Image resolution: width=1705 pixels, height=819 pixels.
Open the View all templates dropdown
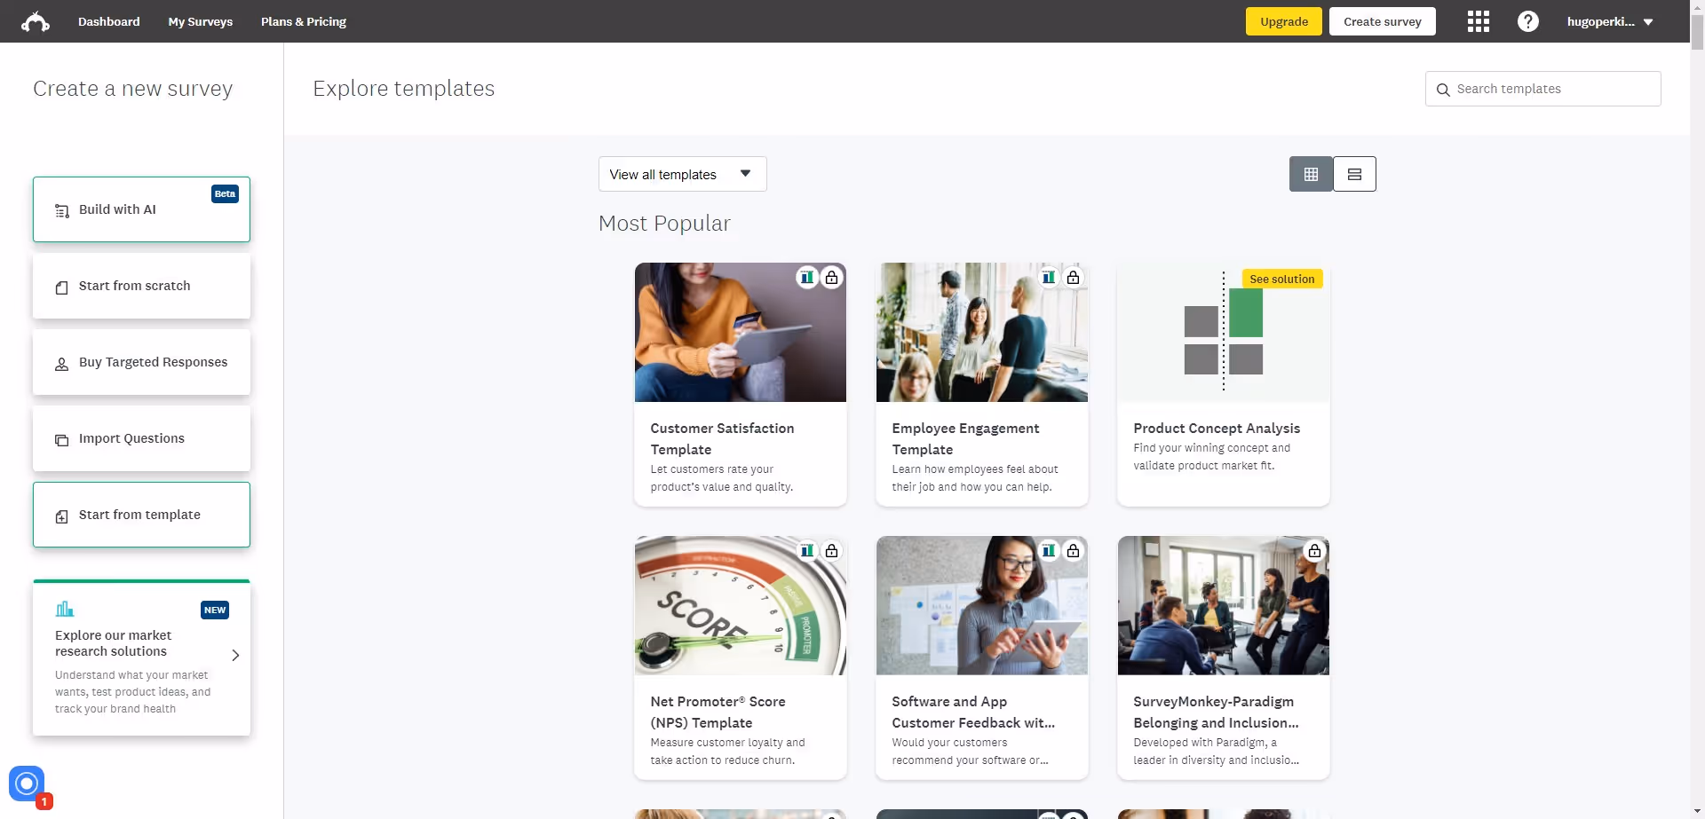(x=682, y=174)
